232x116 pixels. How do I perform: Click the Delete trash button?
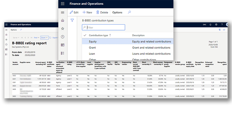tap(102, 12)
